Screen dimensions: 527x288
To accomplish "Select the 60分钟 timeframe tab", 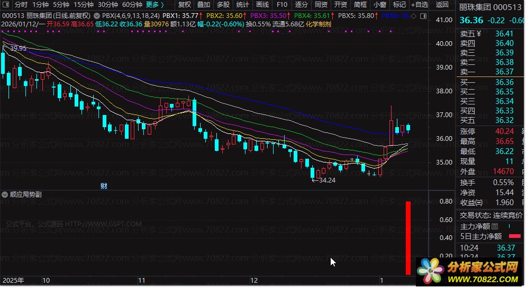I will (132, 5).
